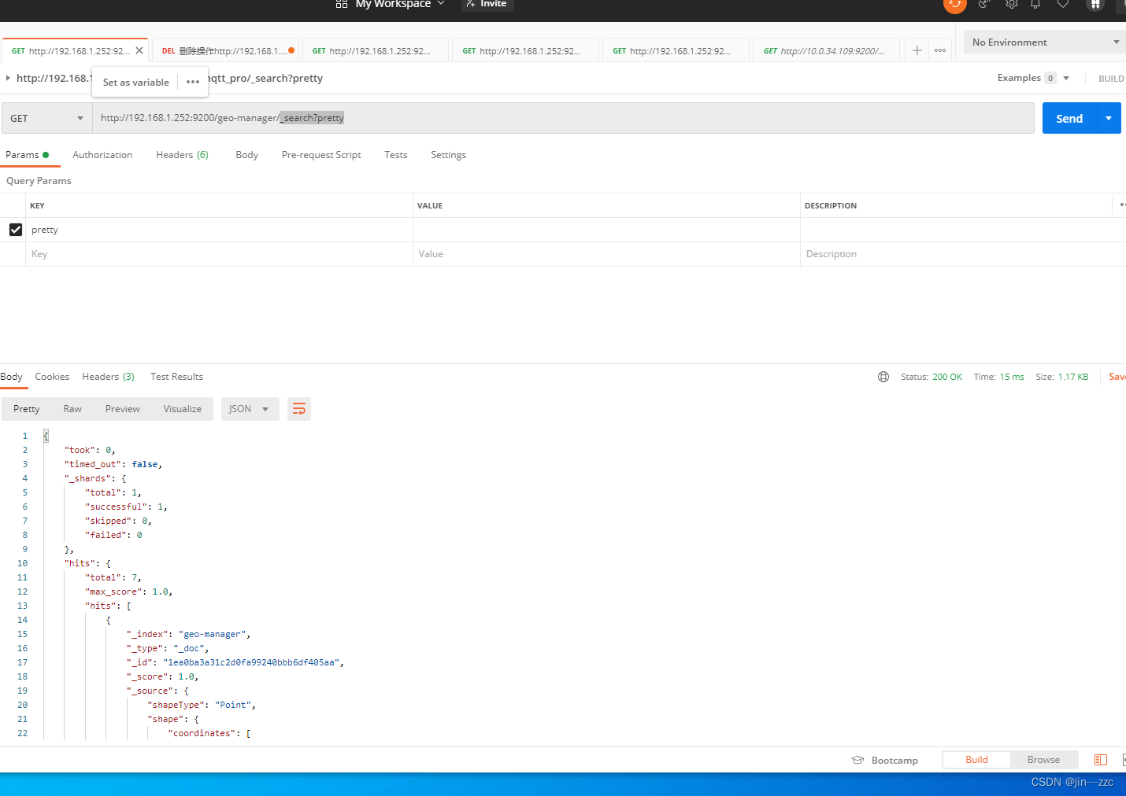Open the tab options ellipsis menu
This screenshot has width=1126, height=796.
point(940,50)
